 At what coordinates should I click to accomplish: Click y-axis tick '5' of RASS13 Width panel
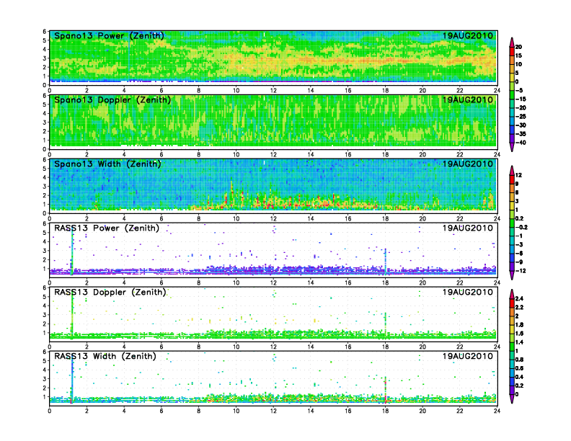click(x=45, y=361)
